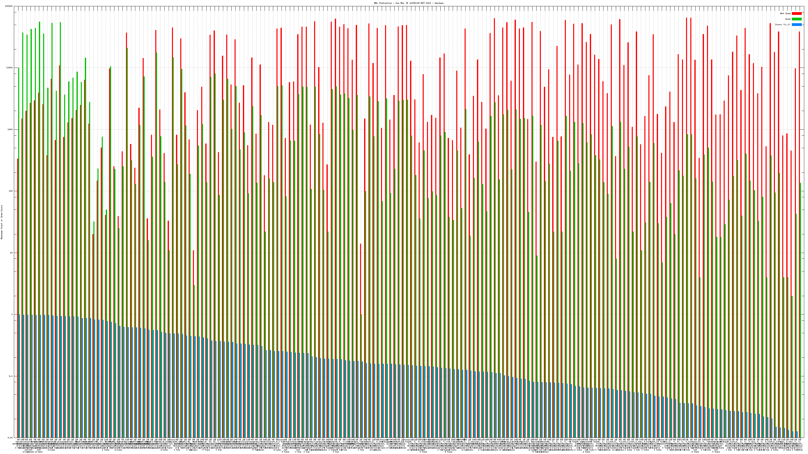Click the 'Message Count or Spam Score' axis label
Image resolution: width=808 pixels, height=454 pixels.
coord(2,222)
